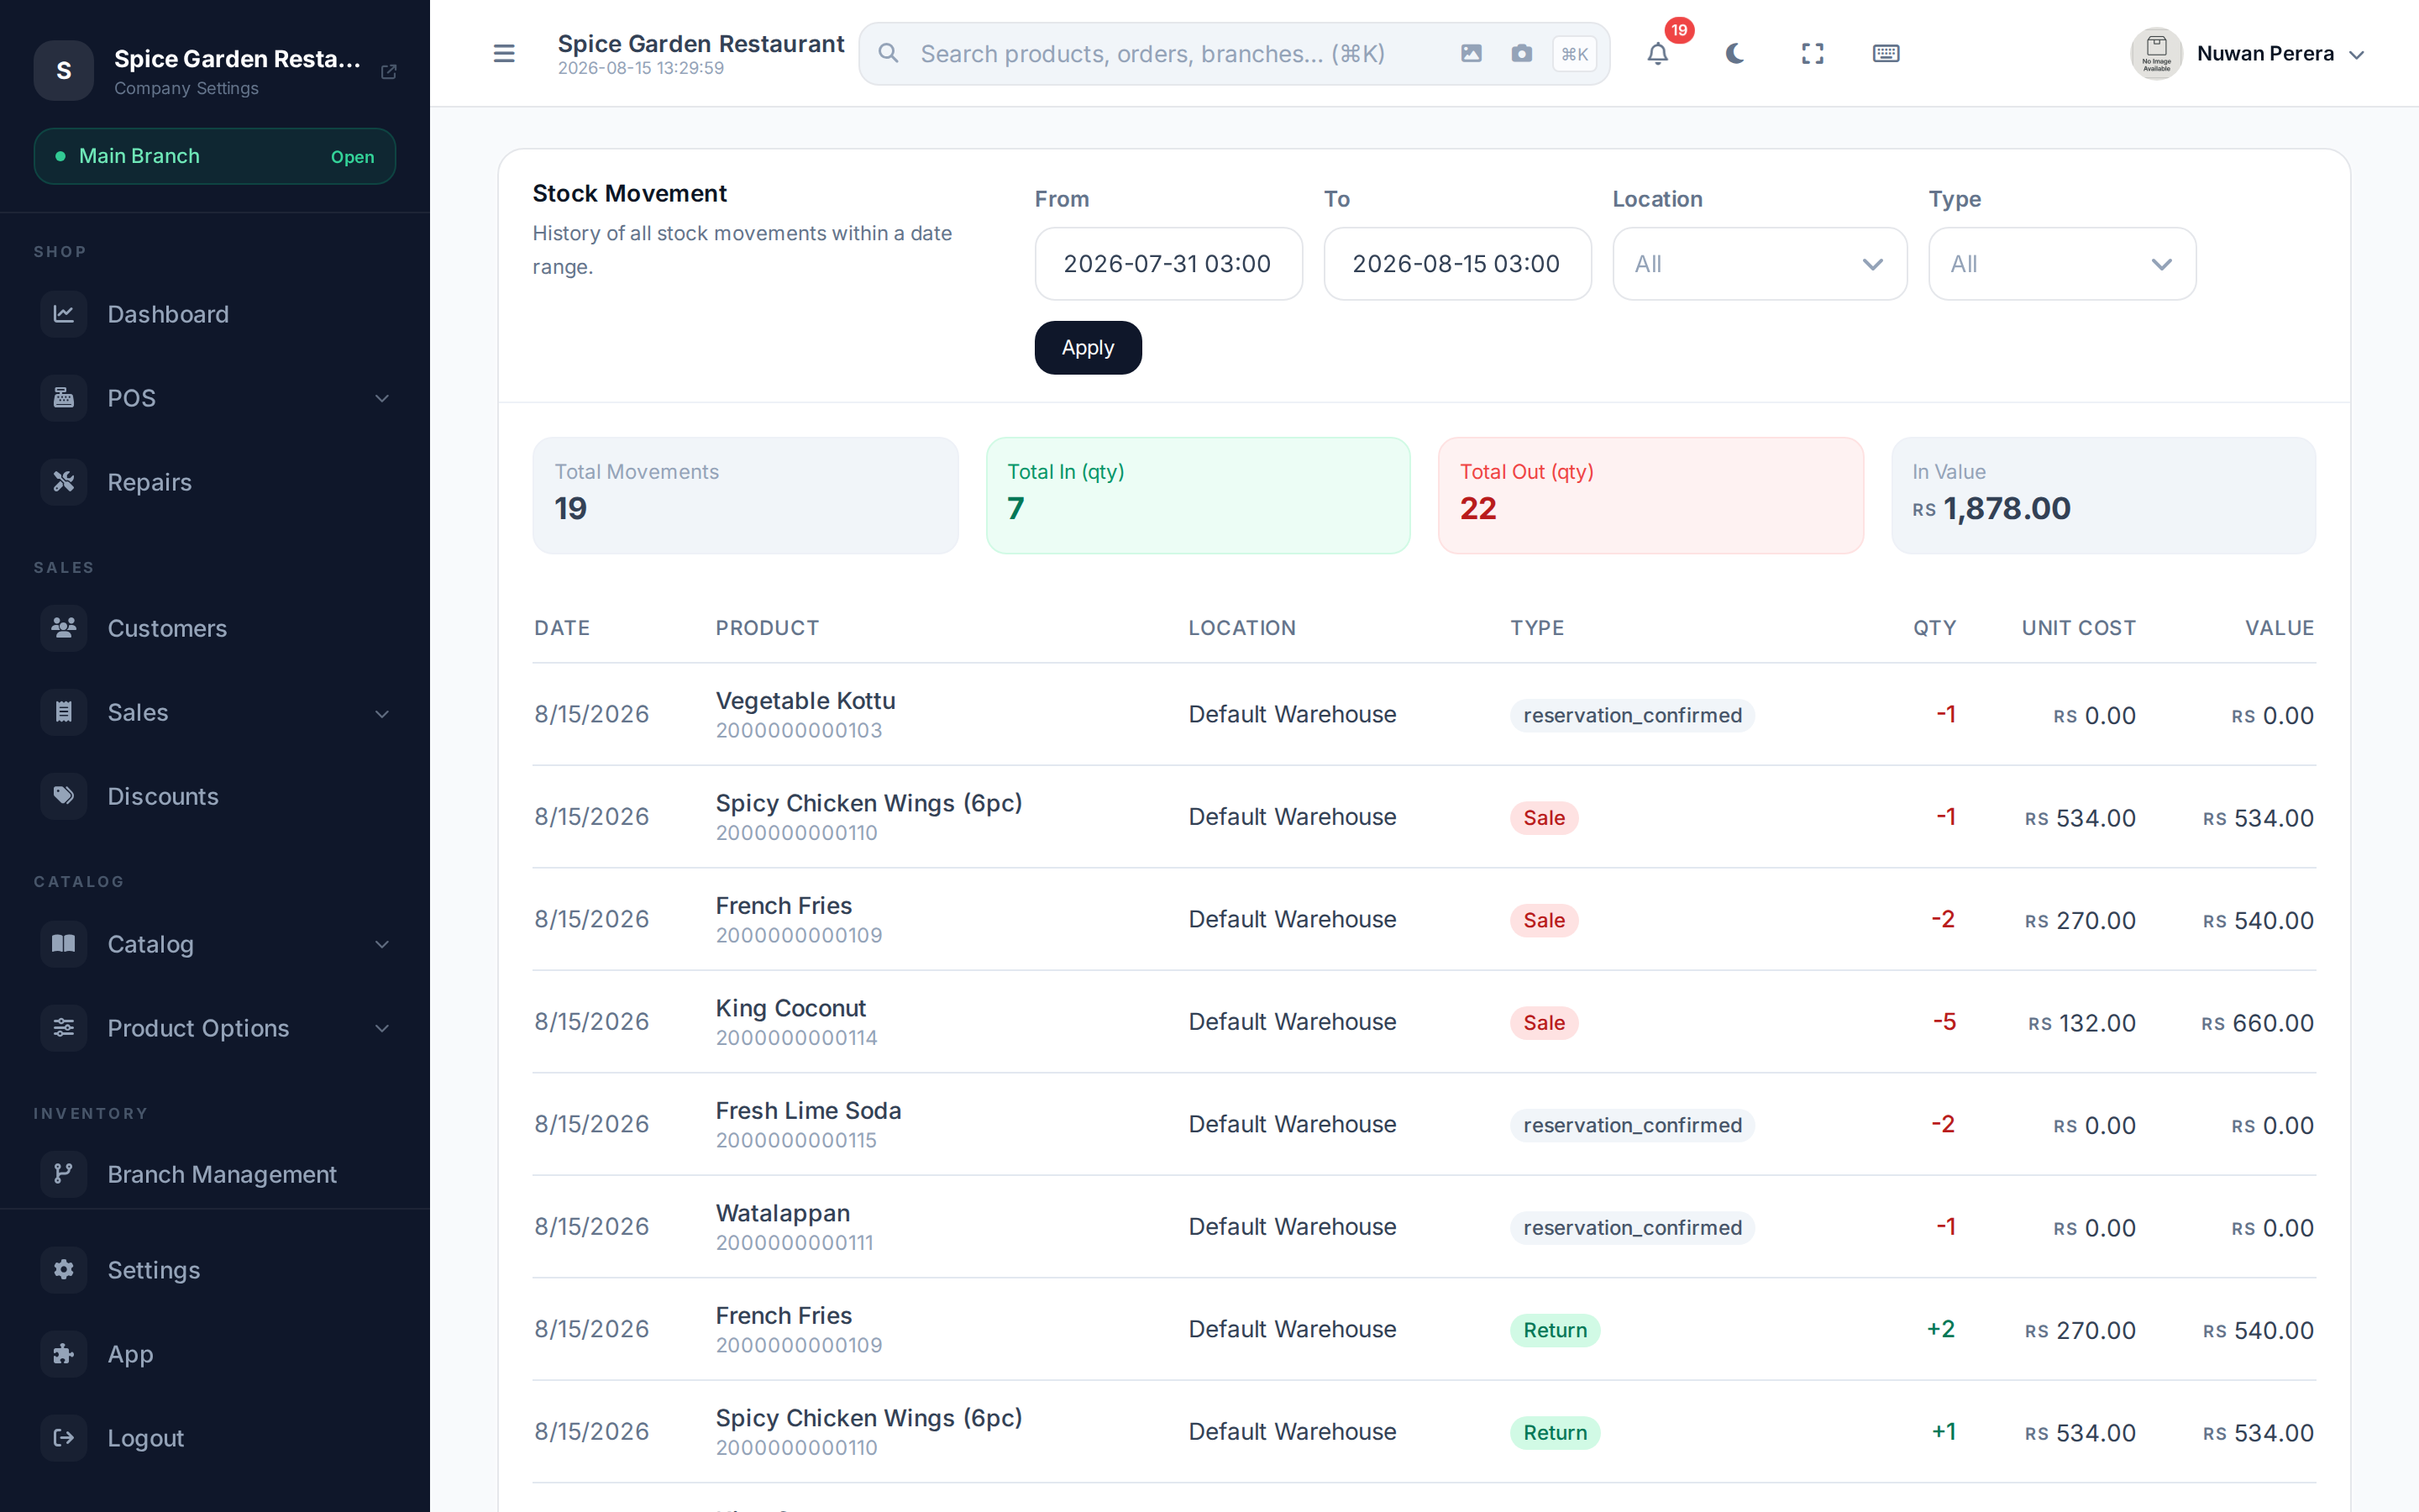Click the From date field

tap(1168, 264)
